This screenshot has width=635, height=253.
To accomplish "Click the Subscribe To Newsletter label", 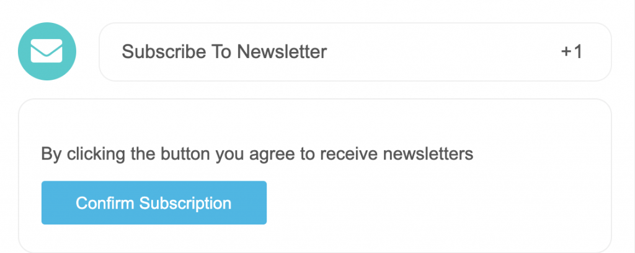I will (224, 52).
